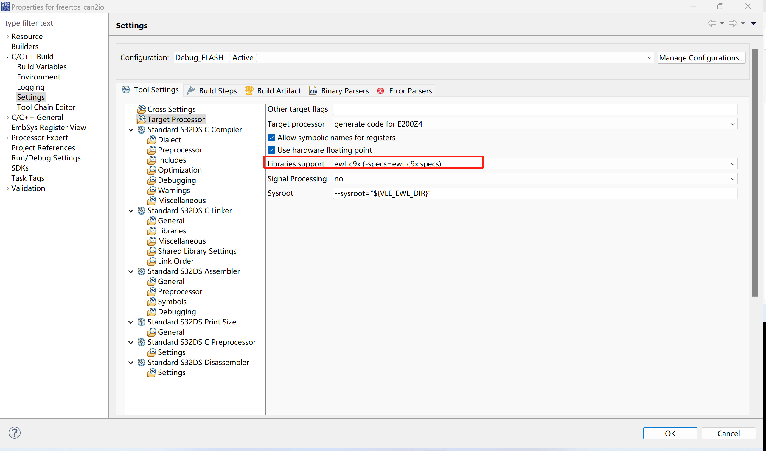The height and width of the screenshot is (451, 766).
Task: Toggle Use hardware floating point checkbox
Action: pos(271,150)
